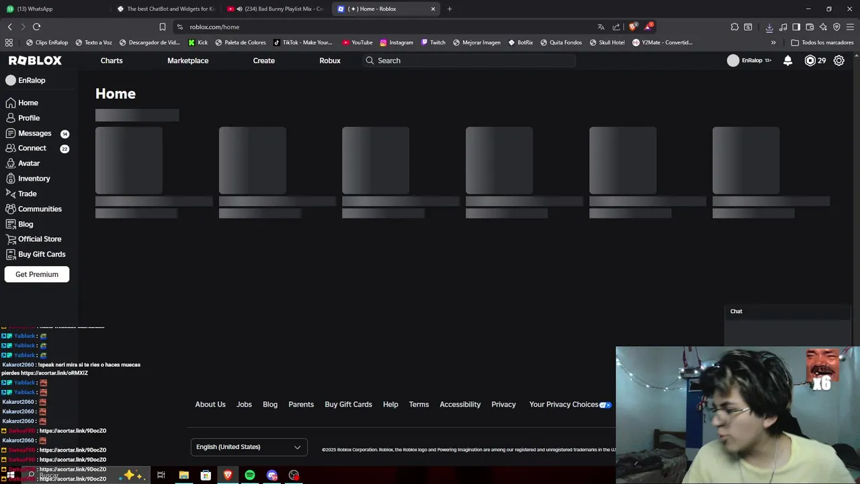Toggle the browser sidebar panel icon

tap(796, 27)
